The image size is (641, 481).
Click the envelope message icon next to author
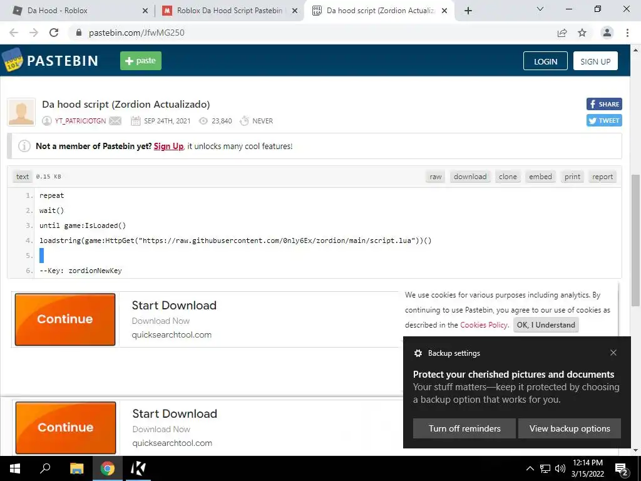[x=115, y=121]
